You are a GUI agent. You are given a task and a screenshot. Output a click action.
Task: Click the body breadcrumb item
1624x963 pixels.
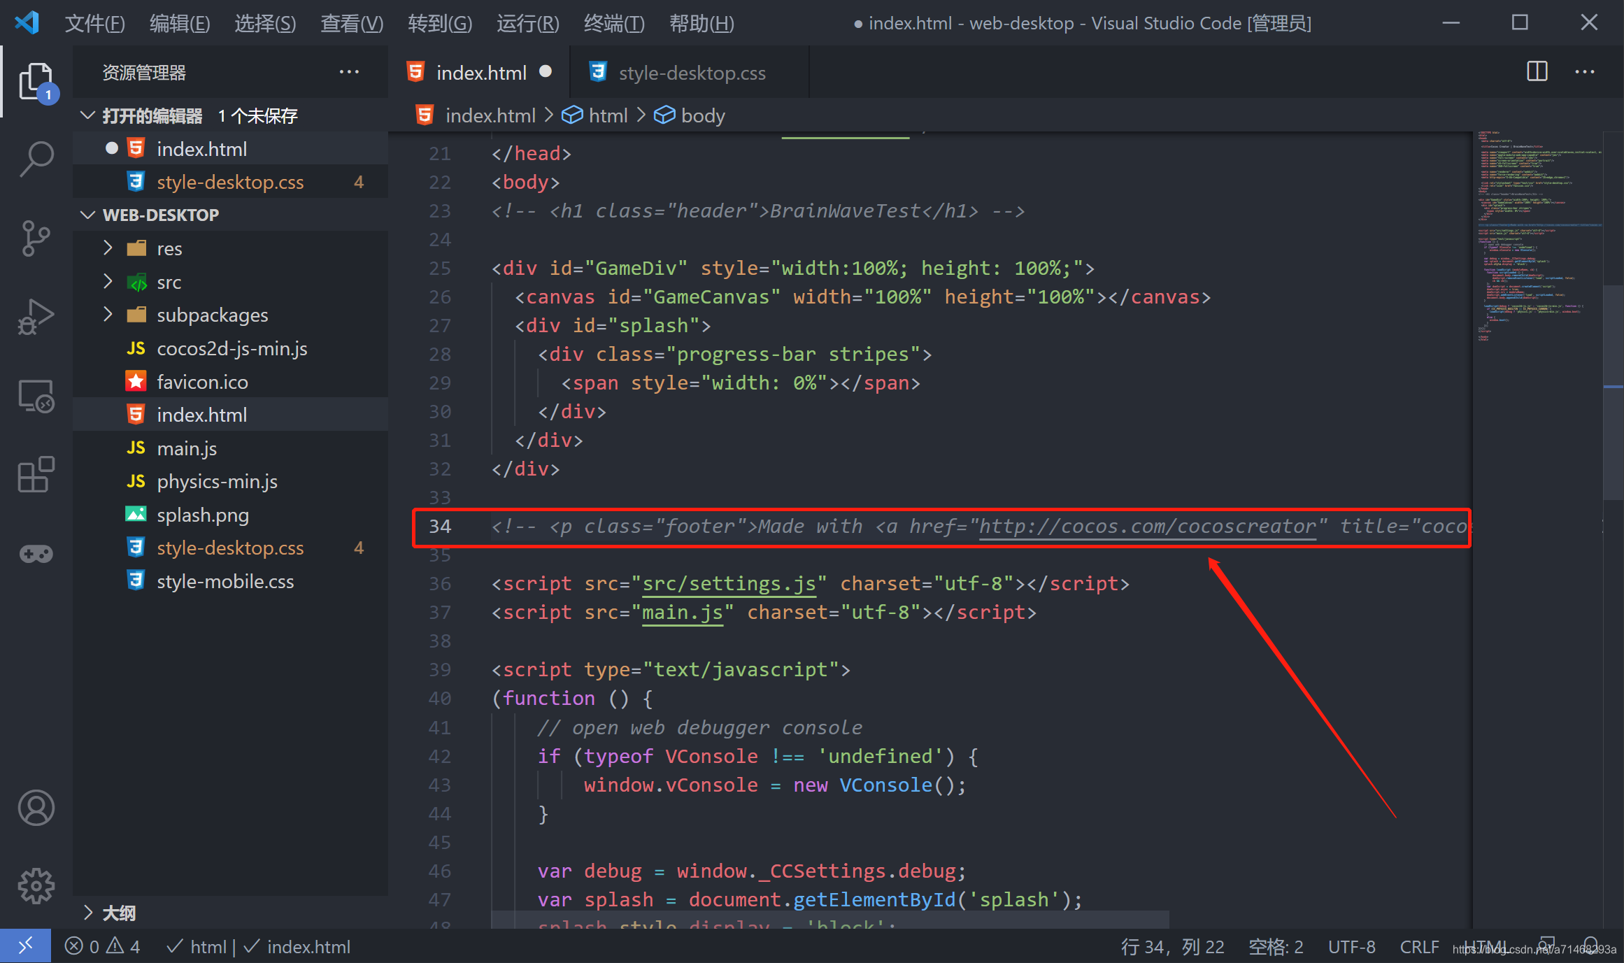click(x=702, y=115)
